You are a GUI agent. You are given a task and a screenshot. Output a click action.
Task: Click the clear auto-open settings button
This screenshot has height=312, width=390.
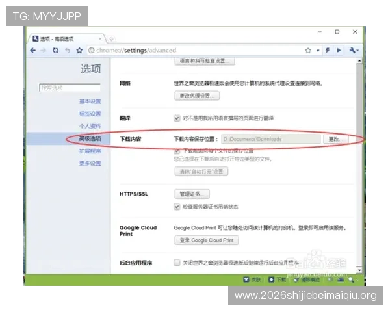click(x=201, y=172)
